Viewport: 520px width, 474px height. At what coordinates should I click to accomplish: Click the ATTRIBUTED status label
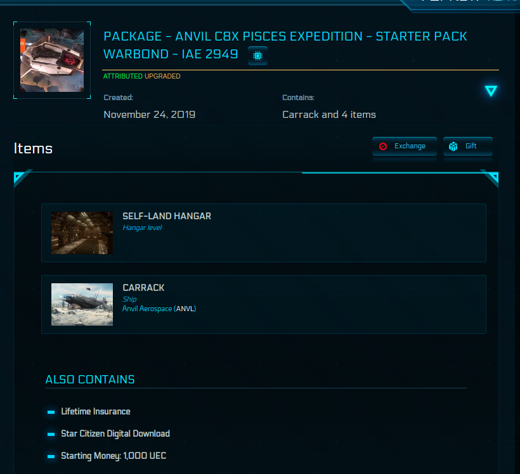(123, 76)
